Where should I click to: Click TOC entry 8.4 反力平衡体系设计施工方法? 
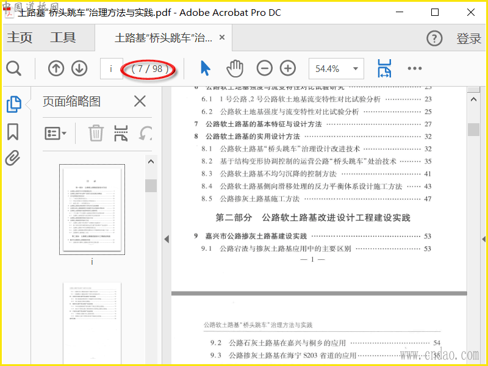pos(316,186)
